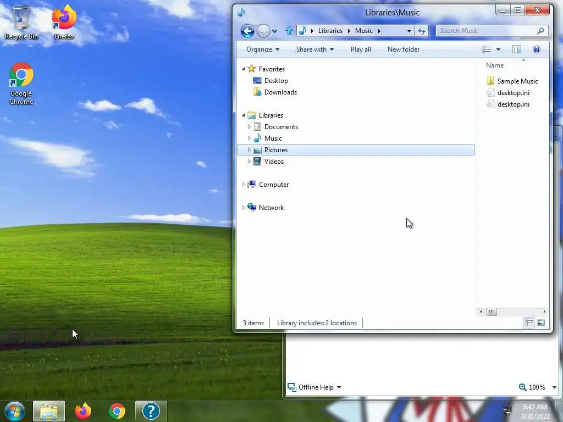Select Network in navigation pane
Image resolution: width=563 pixels, height=422 pixels.
pyautogui.click(x=271, y=207)
